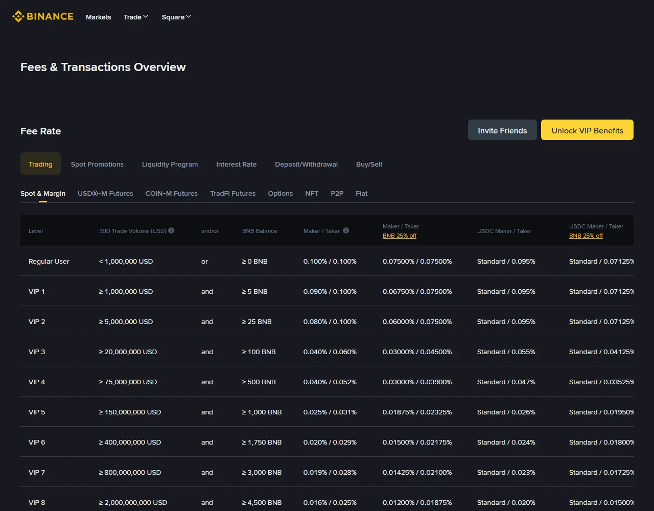Select the Spot & Margin sub-tab
654x511 pixels.
pyautogui.click(x=43, y=193)
